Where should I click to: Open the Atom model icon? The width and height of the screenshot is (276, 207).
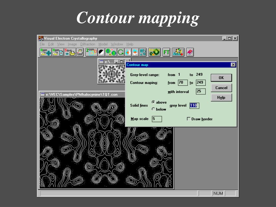click(x=178, y=52)
